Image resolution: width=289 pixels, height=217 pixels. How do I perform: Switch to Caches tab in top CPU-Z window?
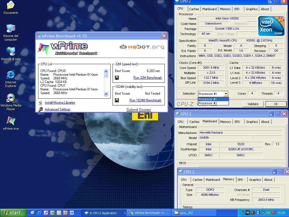pos(194,9)
